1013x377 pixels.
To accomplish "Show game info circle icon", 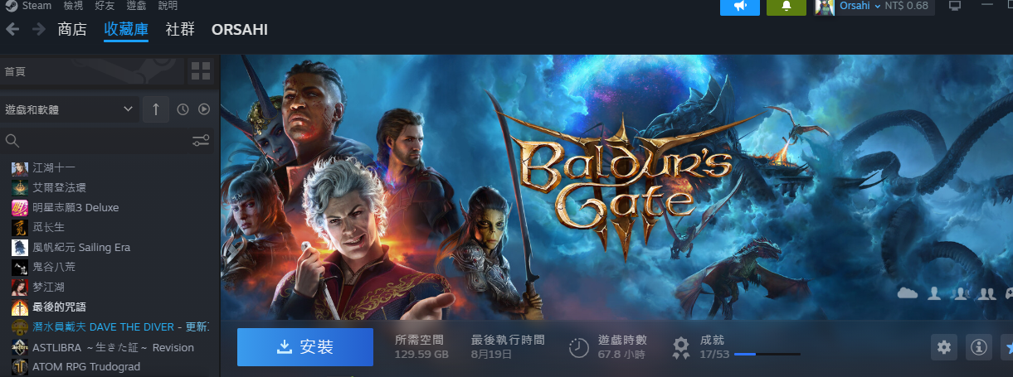I will coord(979,347).
